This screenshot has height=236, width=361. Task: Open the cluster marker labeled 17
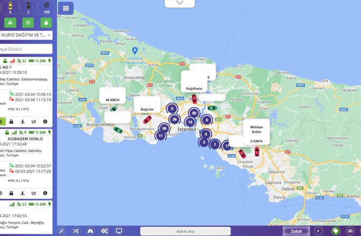coord(227,146)
